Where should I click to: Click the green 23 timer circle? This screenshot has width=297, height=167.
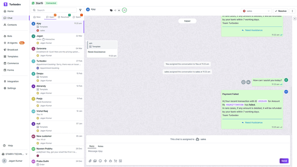click(124, 10)
